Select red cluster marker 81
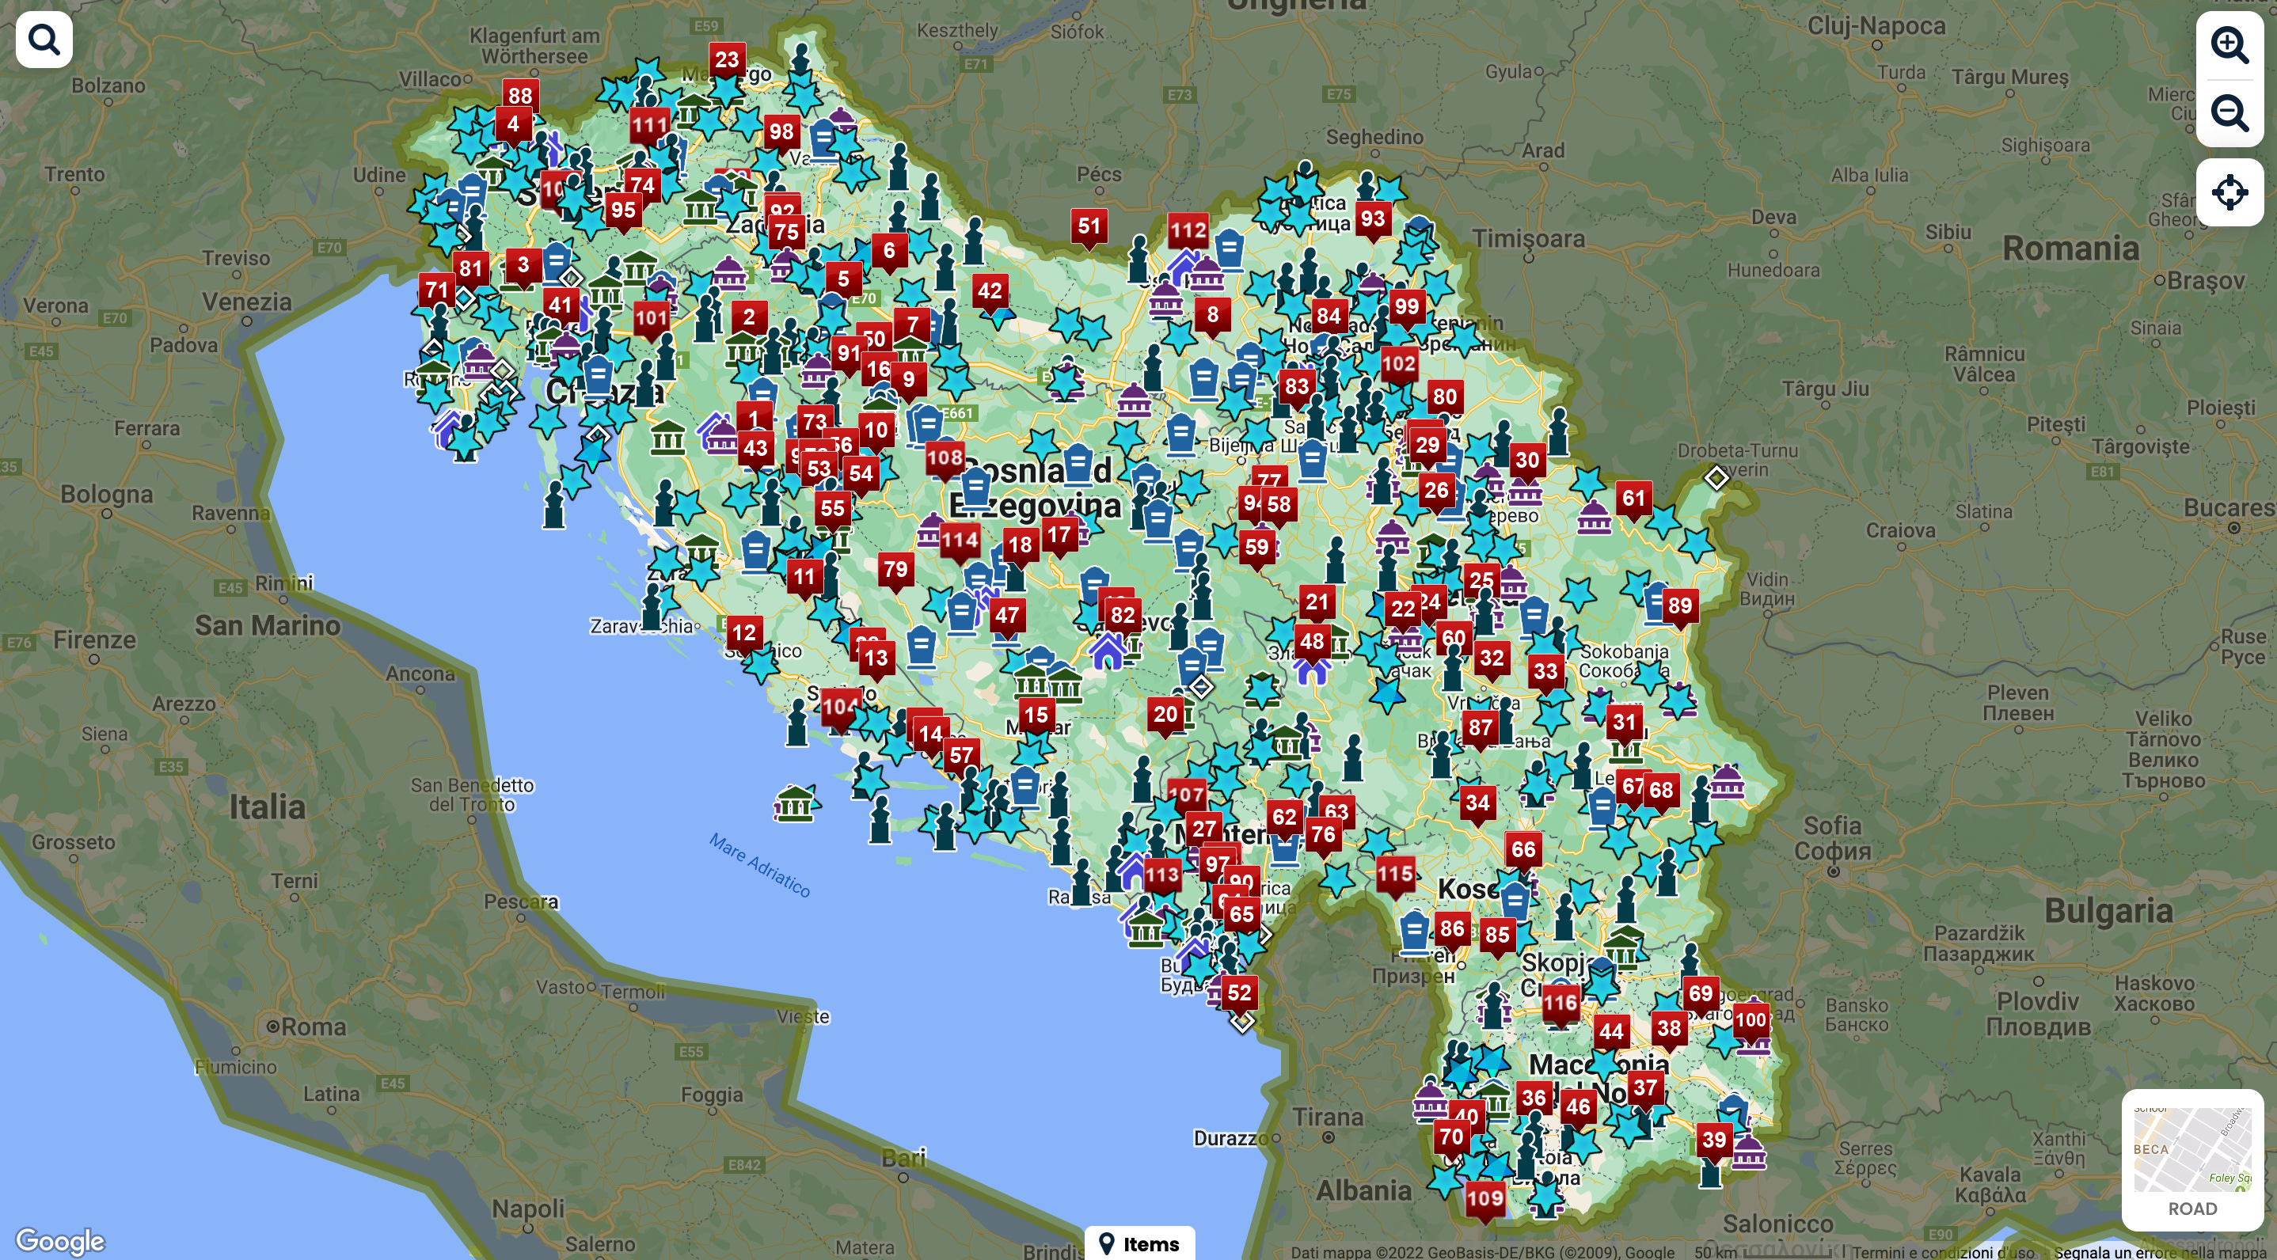Viewport: 2277px width, 1260px height. coord(470,271)
